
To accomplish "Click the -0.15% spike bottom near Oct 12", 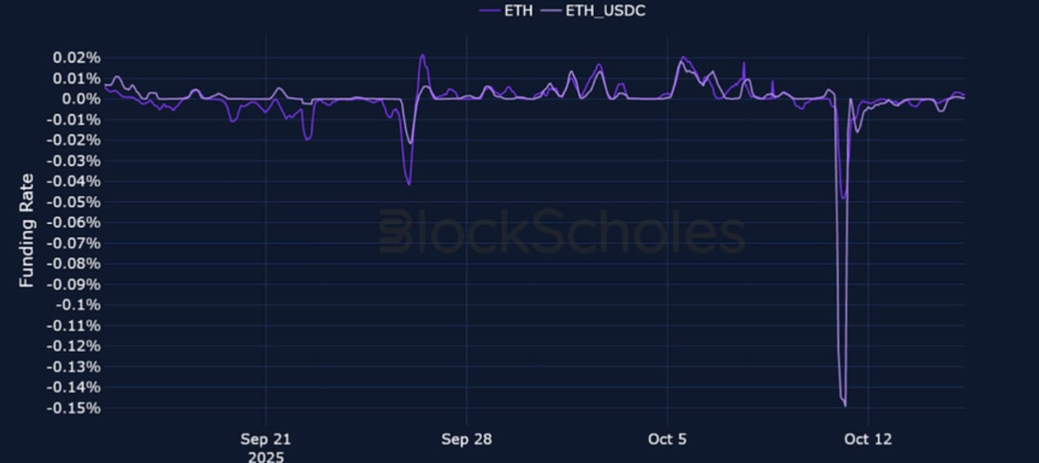I will coord(845,405).
